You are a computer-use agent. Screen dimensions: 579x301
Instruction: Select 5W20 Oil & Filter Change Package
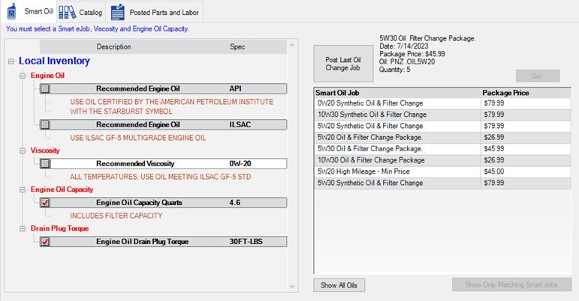coord(442,138)
